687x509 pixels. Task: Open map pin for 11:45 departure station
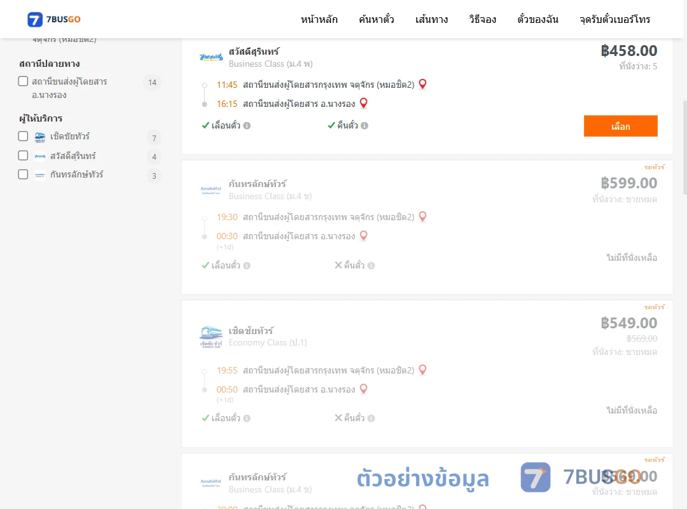tap(422, 84)
